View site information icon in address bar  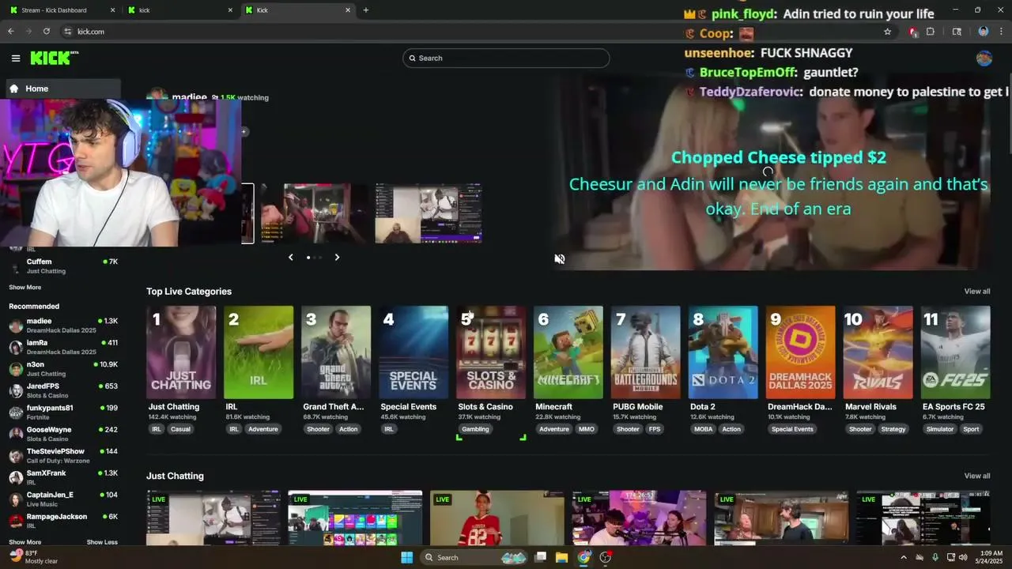68,32
